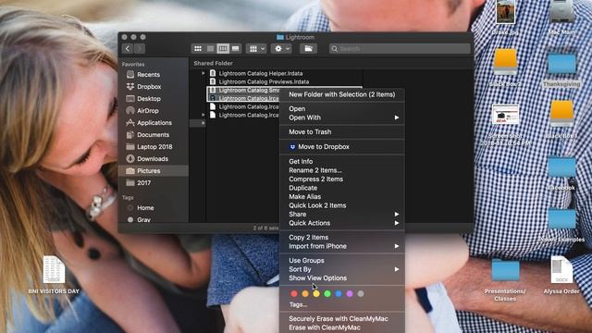Select Lightroom Catalog Previews.lrdata file
Image resolution: width=592 pixels, height=333 pixels.
[264, 82]
